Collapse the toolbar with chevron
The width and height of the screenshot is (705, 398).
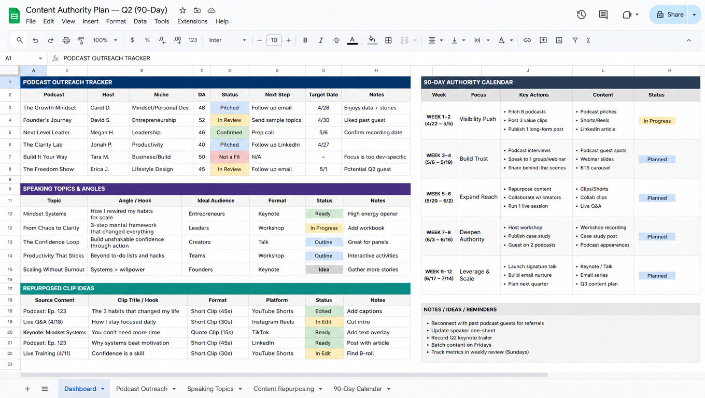point(688,40)
